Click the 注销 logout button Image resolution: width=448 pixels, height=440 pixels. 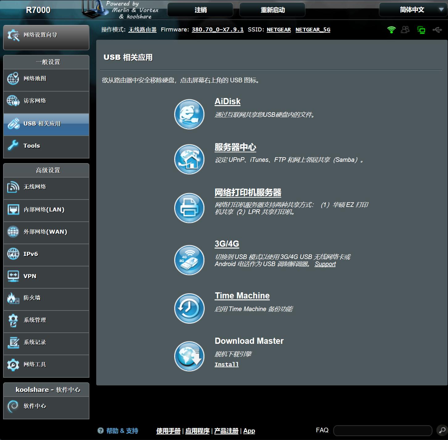pyautogui.click(x=200, y=10)
